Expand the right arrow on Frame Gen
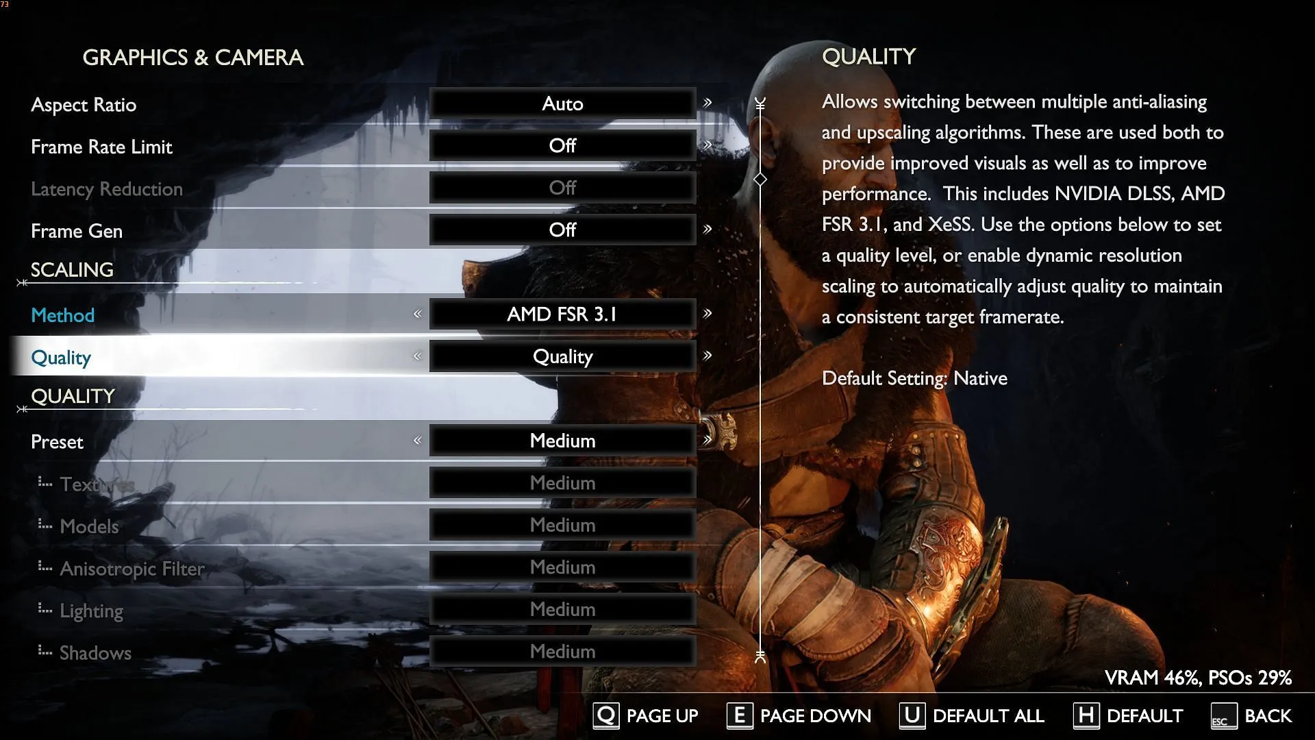 click(x=707, y=230)
